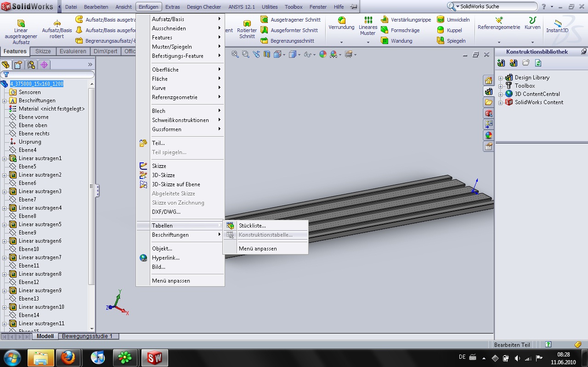Expand the Design Library tree node
Screen dimensions: 588x367
point(501,78)
